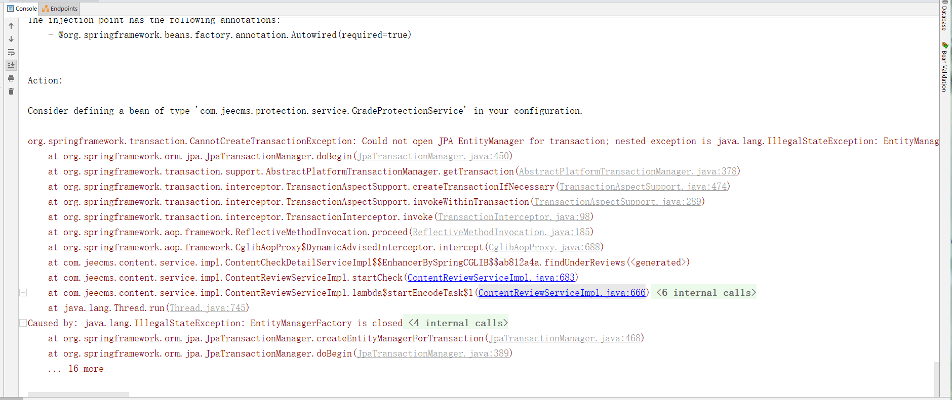Toggle scroll to end of console
The height and width of the screenshot is (400, 952).
11,65
